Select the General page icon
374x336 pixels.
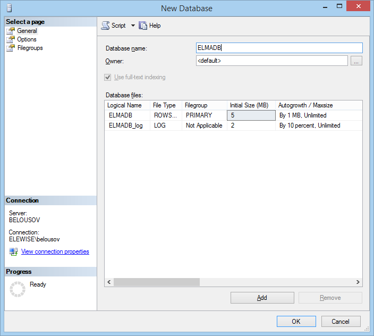coord(11,31)
